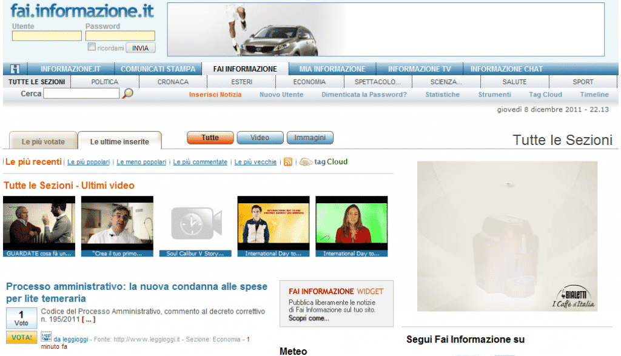Open the MIA INFORMAZIONE menu item
The width and height of the screenshot is (621, 356).
coord(332,69)
